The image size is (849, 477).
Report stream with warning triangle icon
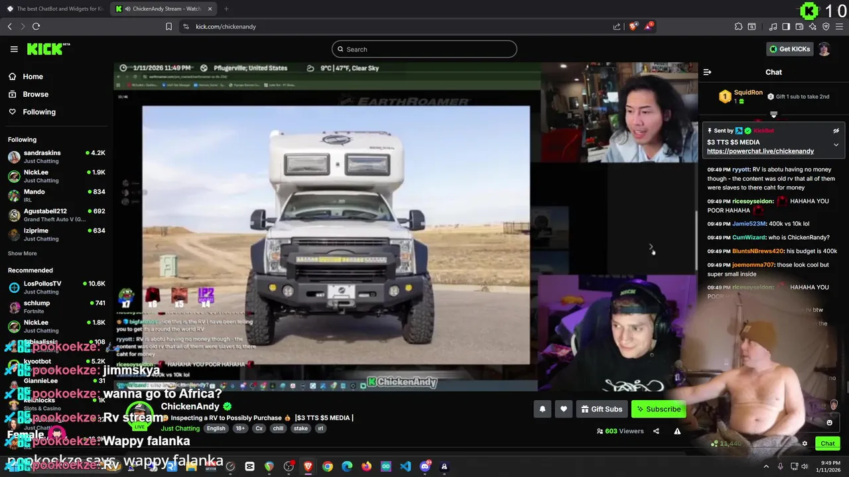677,431
